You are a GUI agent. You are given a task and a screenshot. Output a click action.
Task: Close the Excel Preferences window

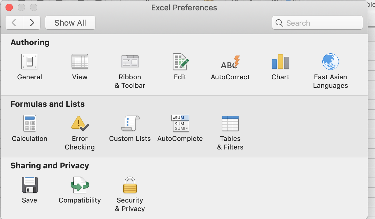click(x=9, y=7)
